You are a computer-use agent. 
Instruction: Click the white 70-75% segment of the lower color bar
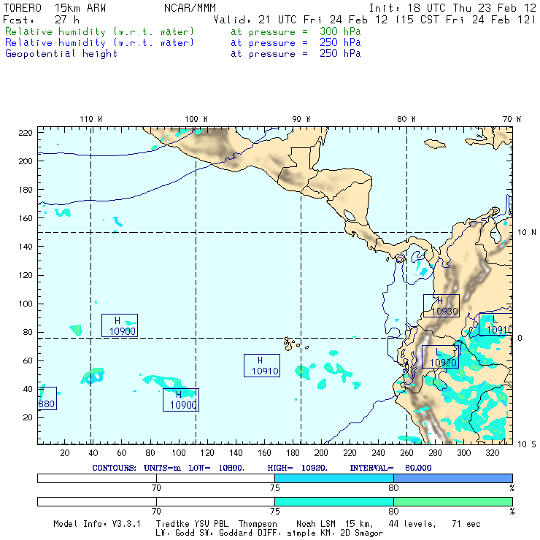click(215, 501)
